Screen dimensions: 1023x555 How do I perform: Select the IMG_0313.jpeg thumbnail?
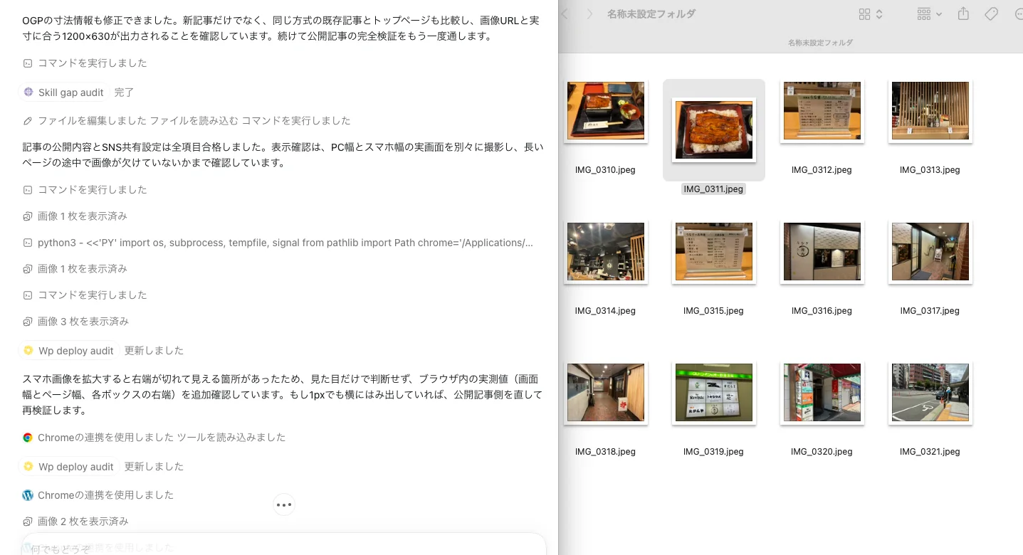click(930, 111)
